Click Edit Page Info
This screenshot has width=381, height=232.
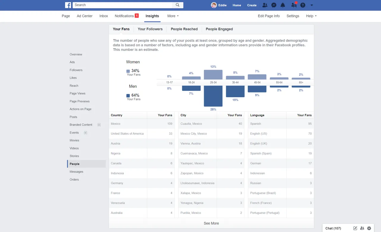[269, 16]
